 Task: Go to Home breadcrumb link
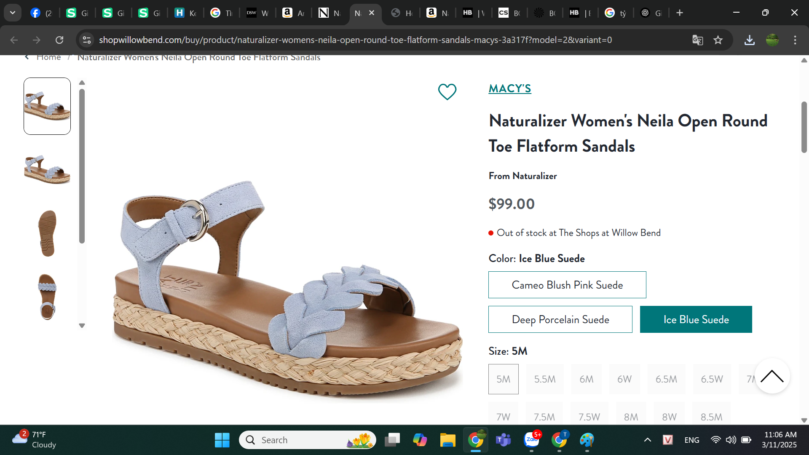tap(48, 57)
